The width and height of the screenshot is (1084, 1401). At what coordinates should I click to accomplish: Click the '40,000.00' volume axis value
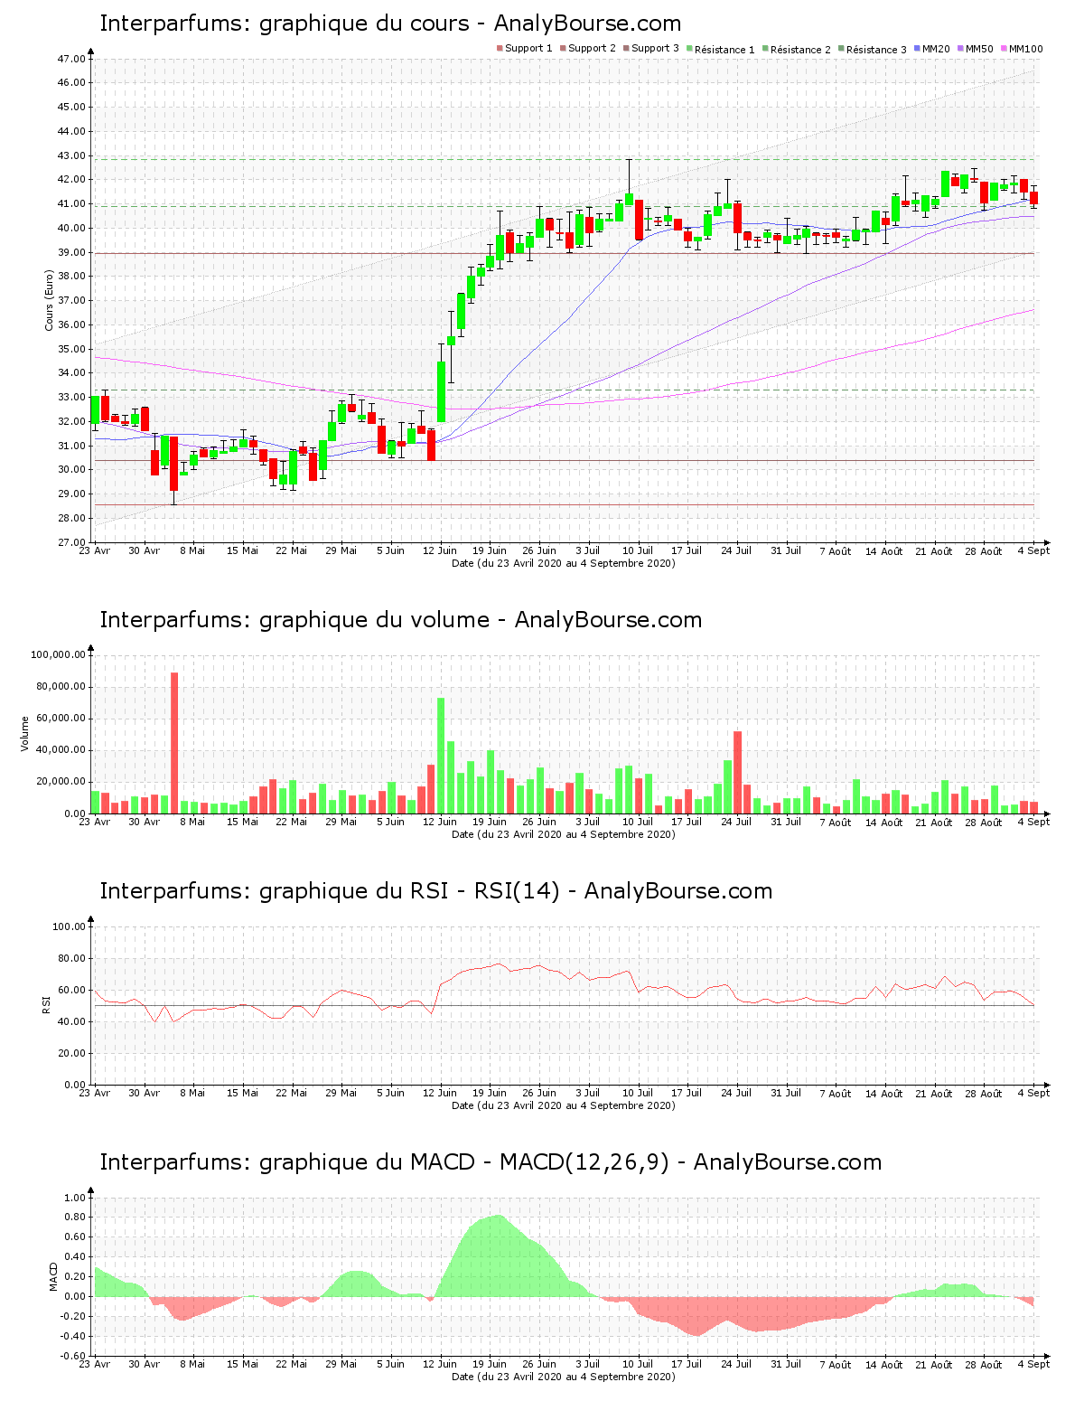(x=61, y=750)
